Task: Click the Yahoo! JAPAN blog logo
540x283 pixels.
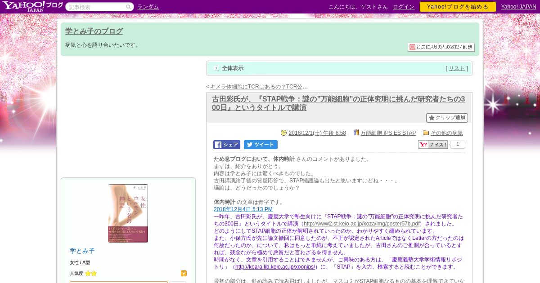Action: pos(32,7)
